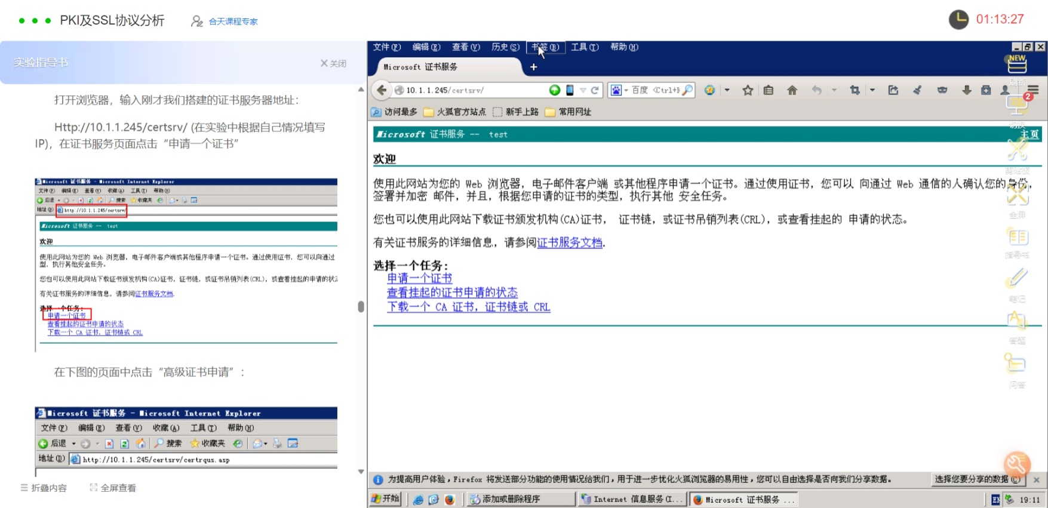
Task: Open the 书签 menu
Action: [x=545, y=47]
